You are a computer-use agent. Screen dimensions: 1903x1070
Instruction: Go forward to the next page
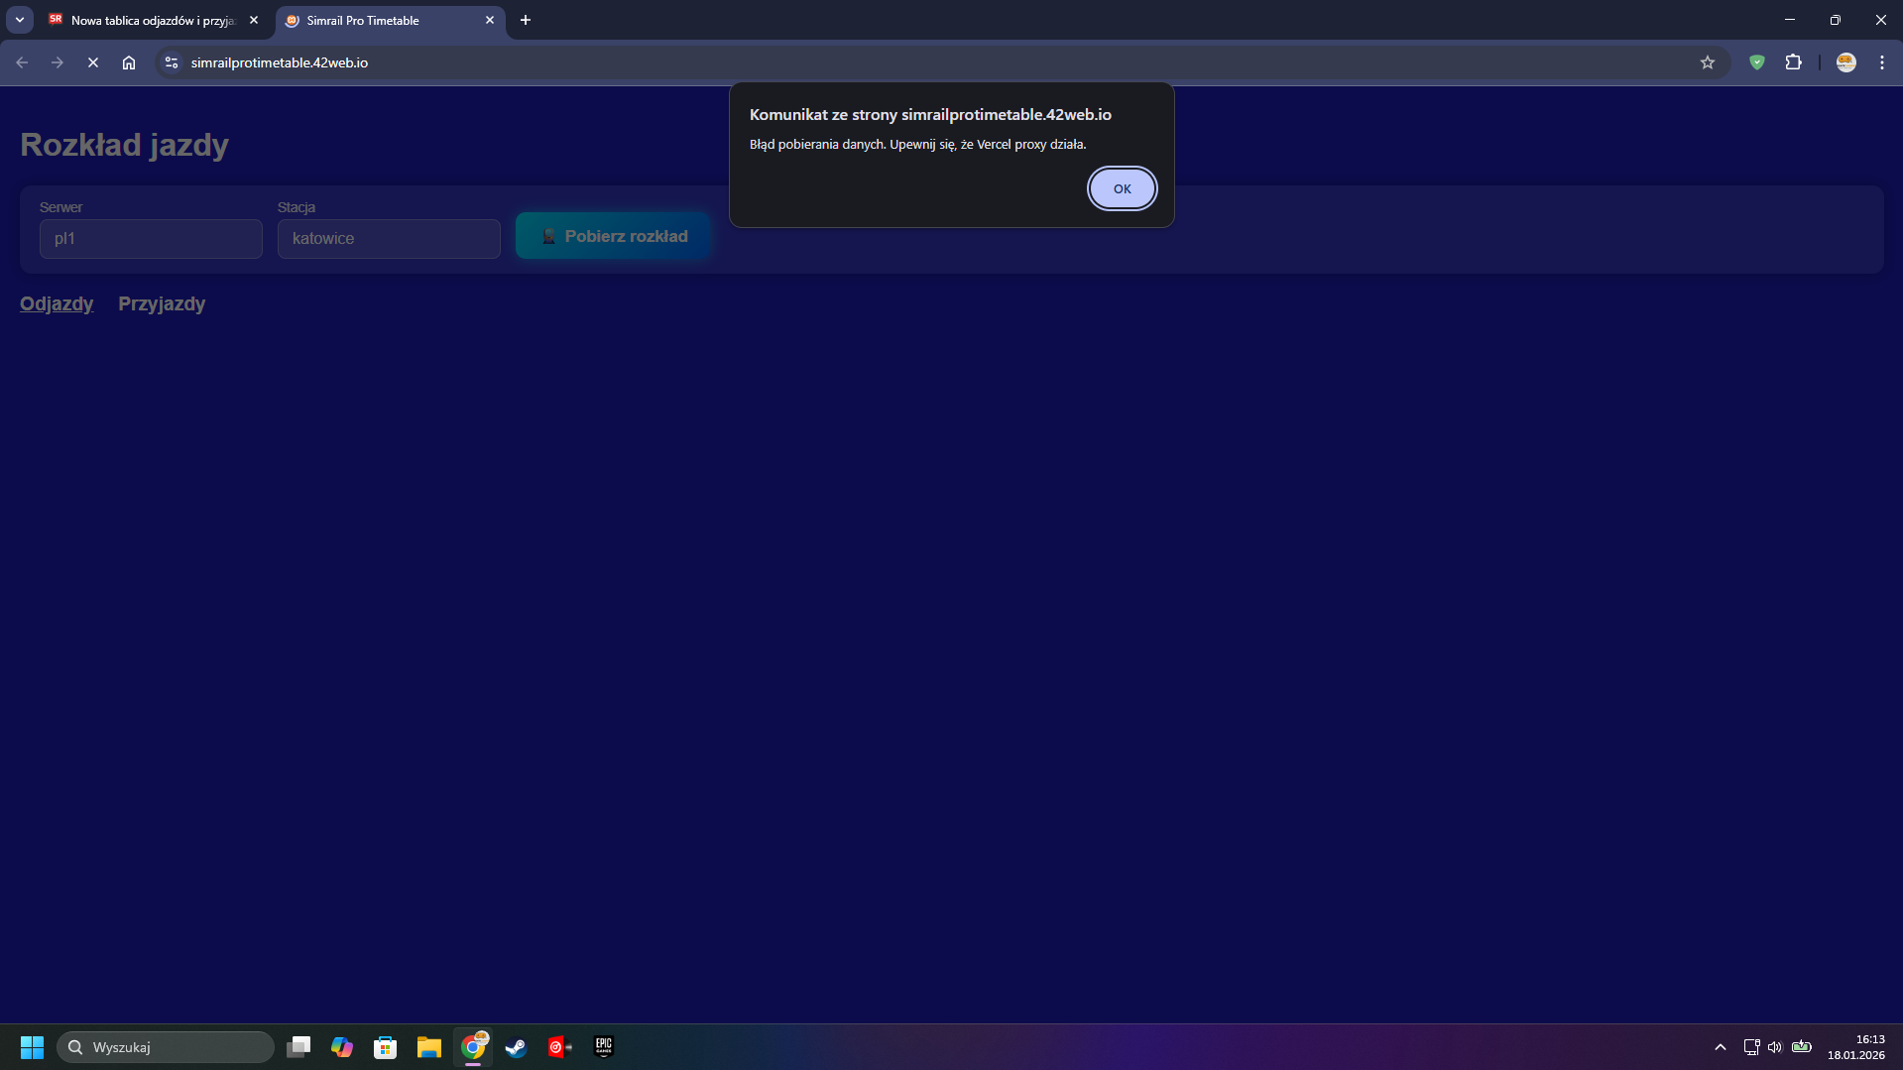click(x=58, y=62)
